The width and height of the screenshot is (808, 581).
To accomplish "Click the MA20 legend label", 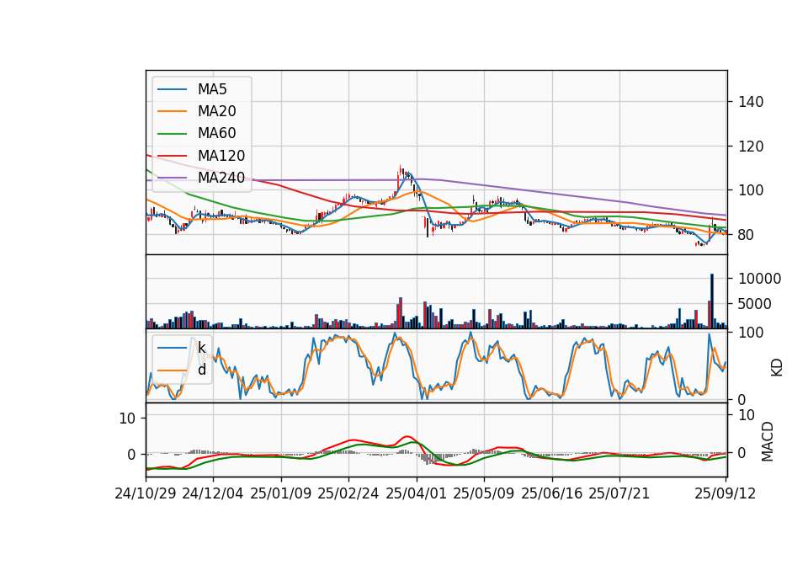I will point(216,111).
